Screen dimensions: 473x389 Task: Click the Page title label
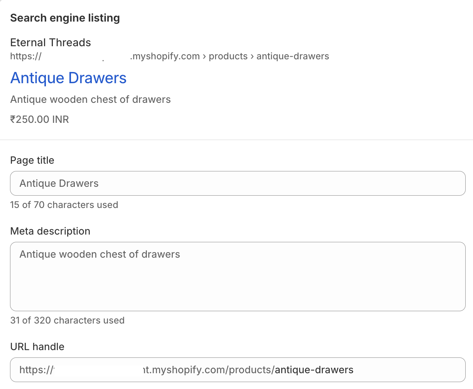pos(32,160)
